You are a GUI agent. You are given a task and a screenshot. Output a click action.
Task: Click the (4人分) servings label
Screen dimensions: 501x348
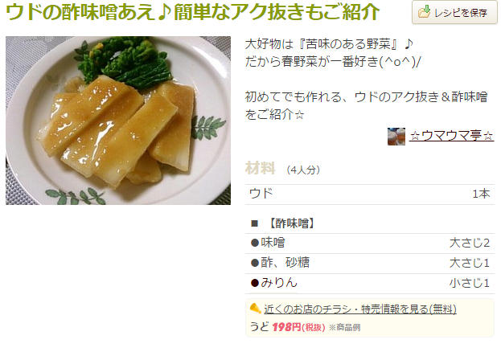point(303,170)
